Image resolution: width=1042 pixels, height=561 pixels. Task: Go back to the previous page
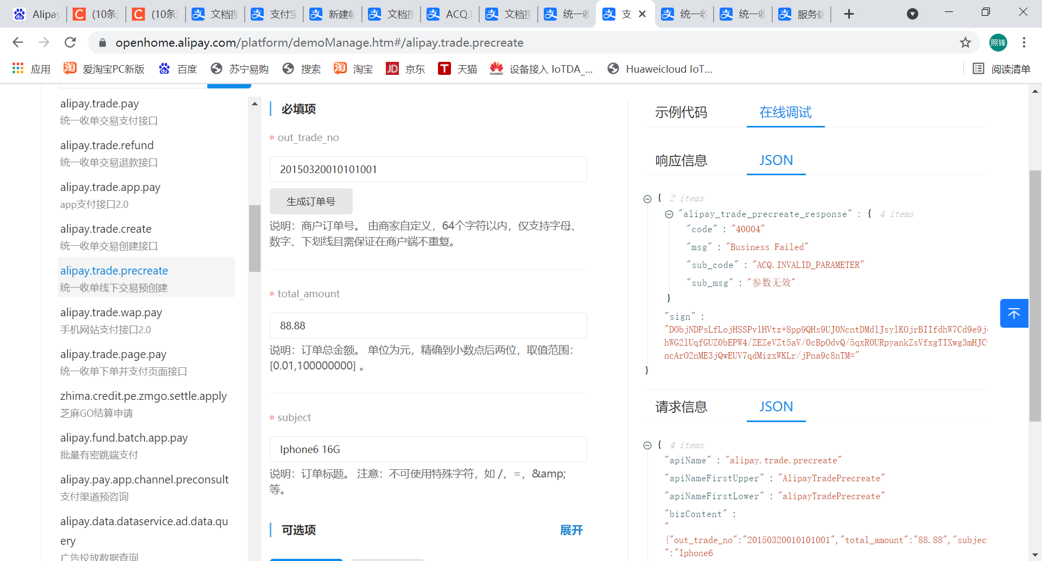pyautogui.click(x=18, y=42)
